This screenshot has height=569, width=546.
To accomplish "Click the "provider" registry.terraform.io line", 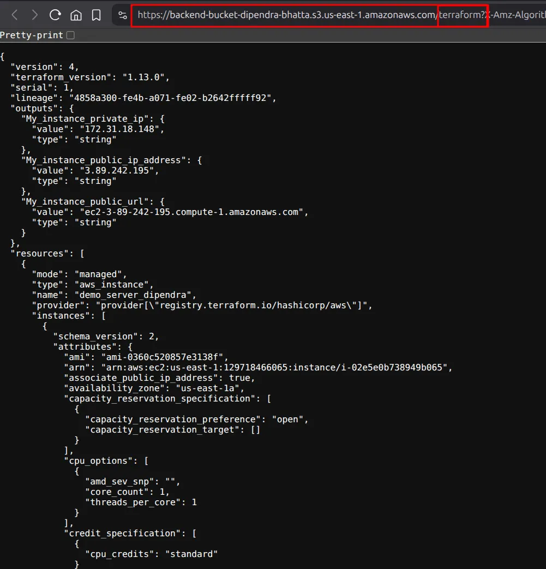I will coord(202,305).
